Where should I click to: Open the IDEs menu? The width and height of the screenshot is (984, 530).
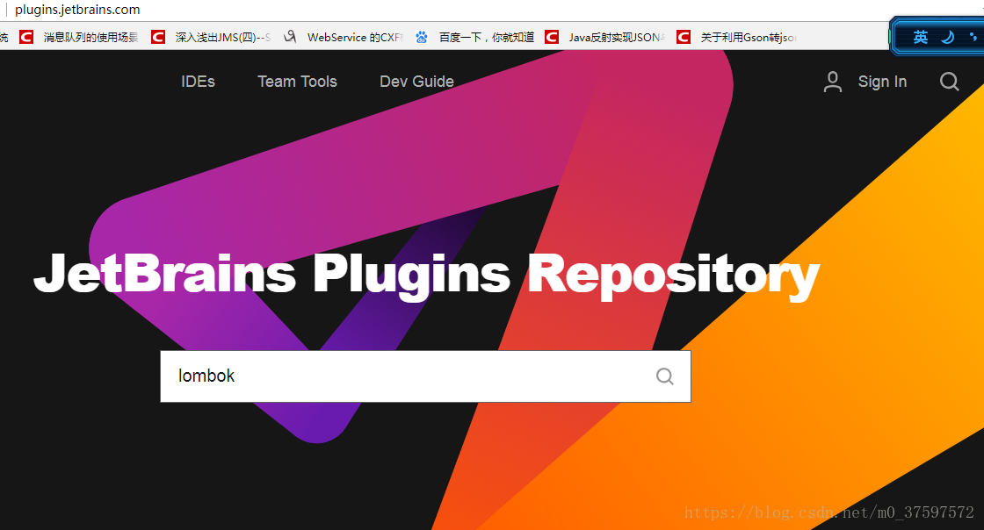coord(198,82)
